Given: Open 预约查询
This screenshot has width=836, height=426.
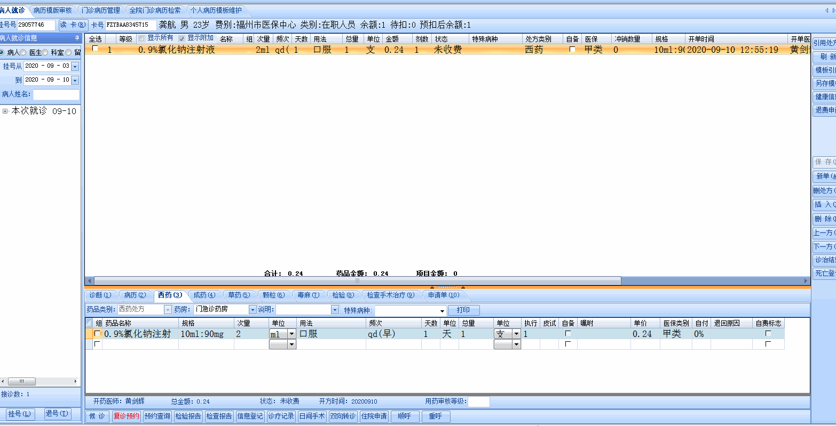Looking at the screenshot, I should click(157, 416).
